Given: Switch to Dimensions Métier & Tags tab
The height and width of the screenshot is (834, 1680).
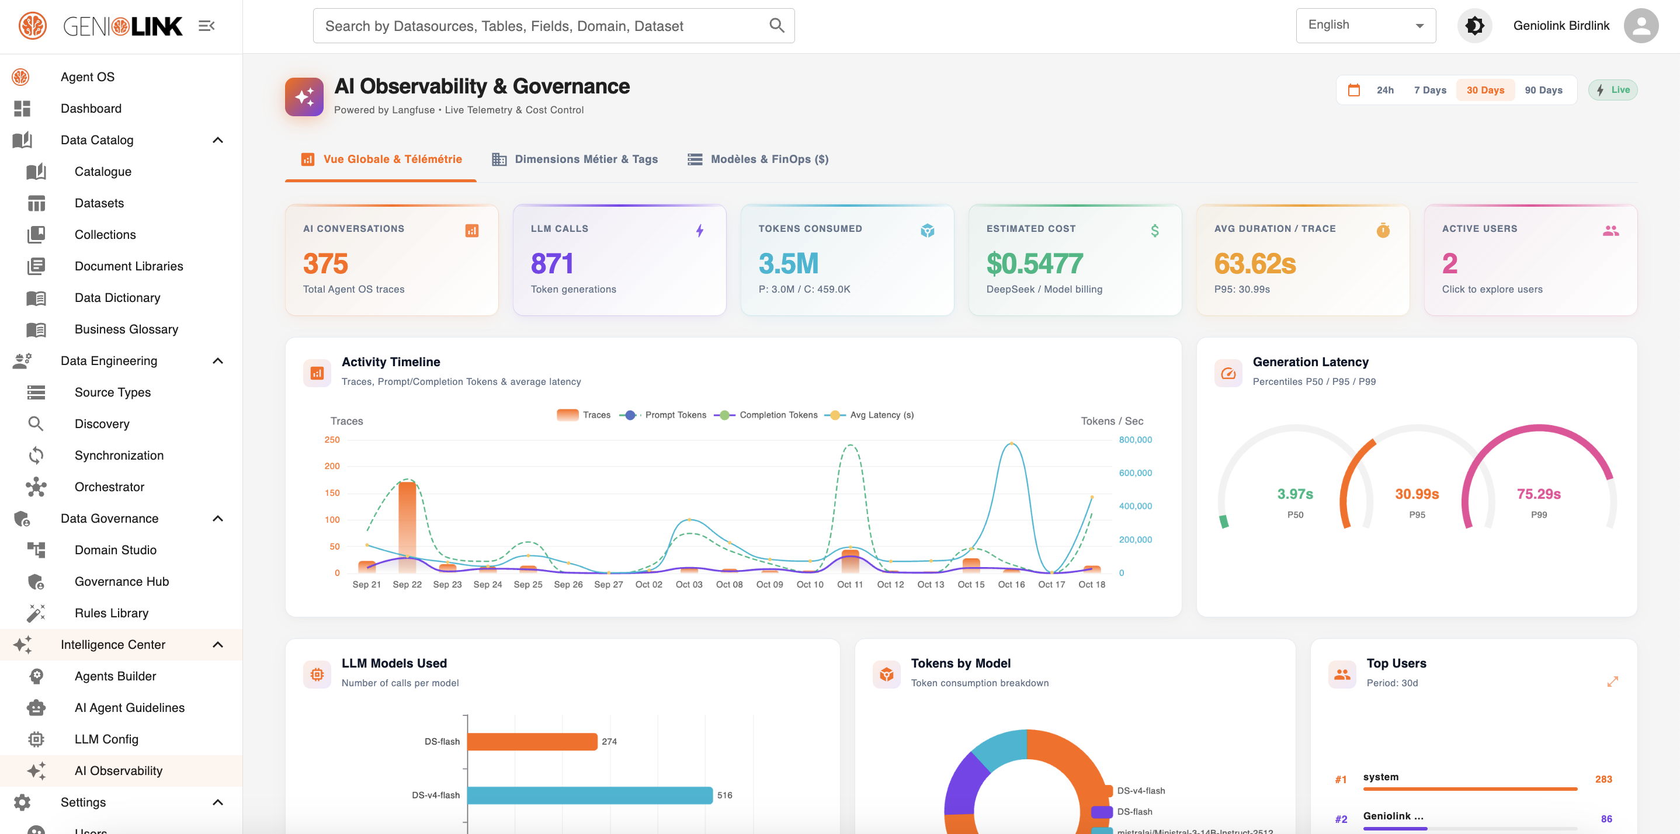Looking at the screenshot, I should coord(575,159).
